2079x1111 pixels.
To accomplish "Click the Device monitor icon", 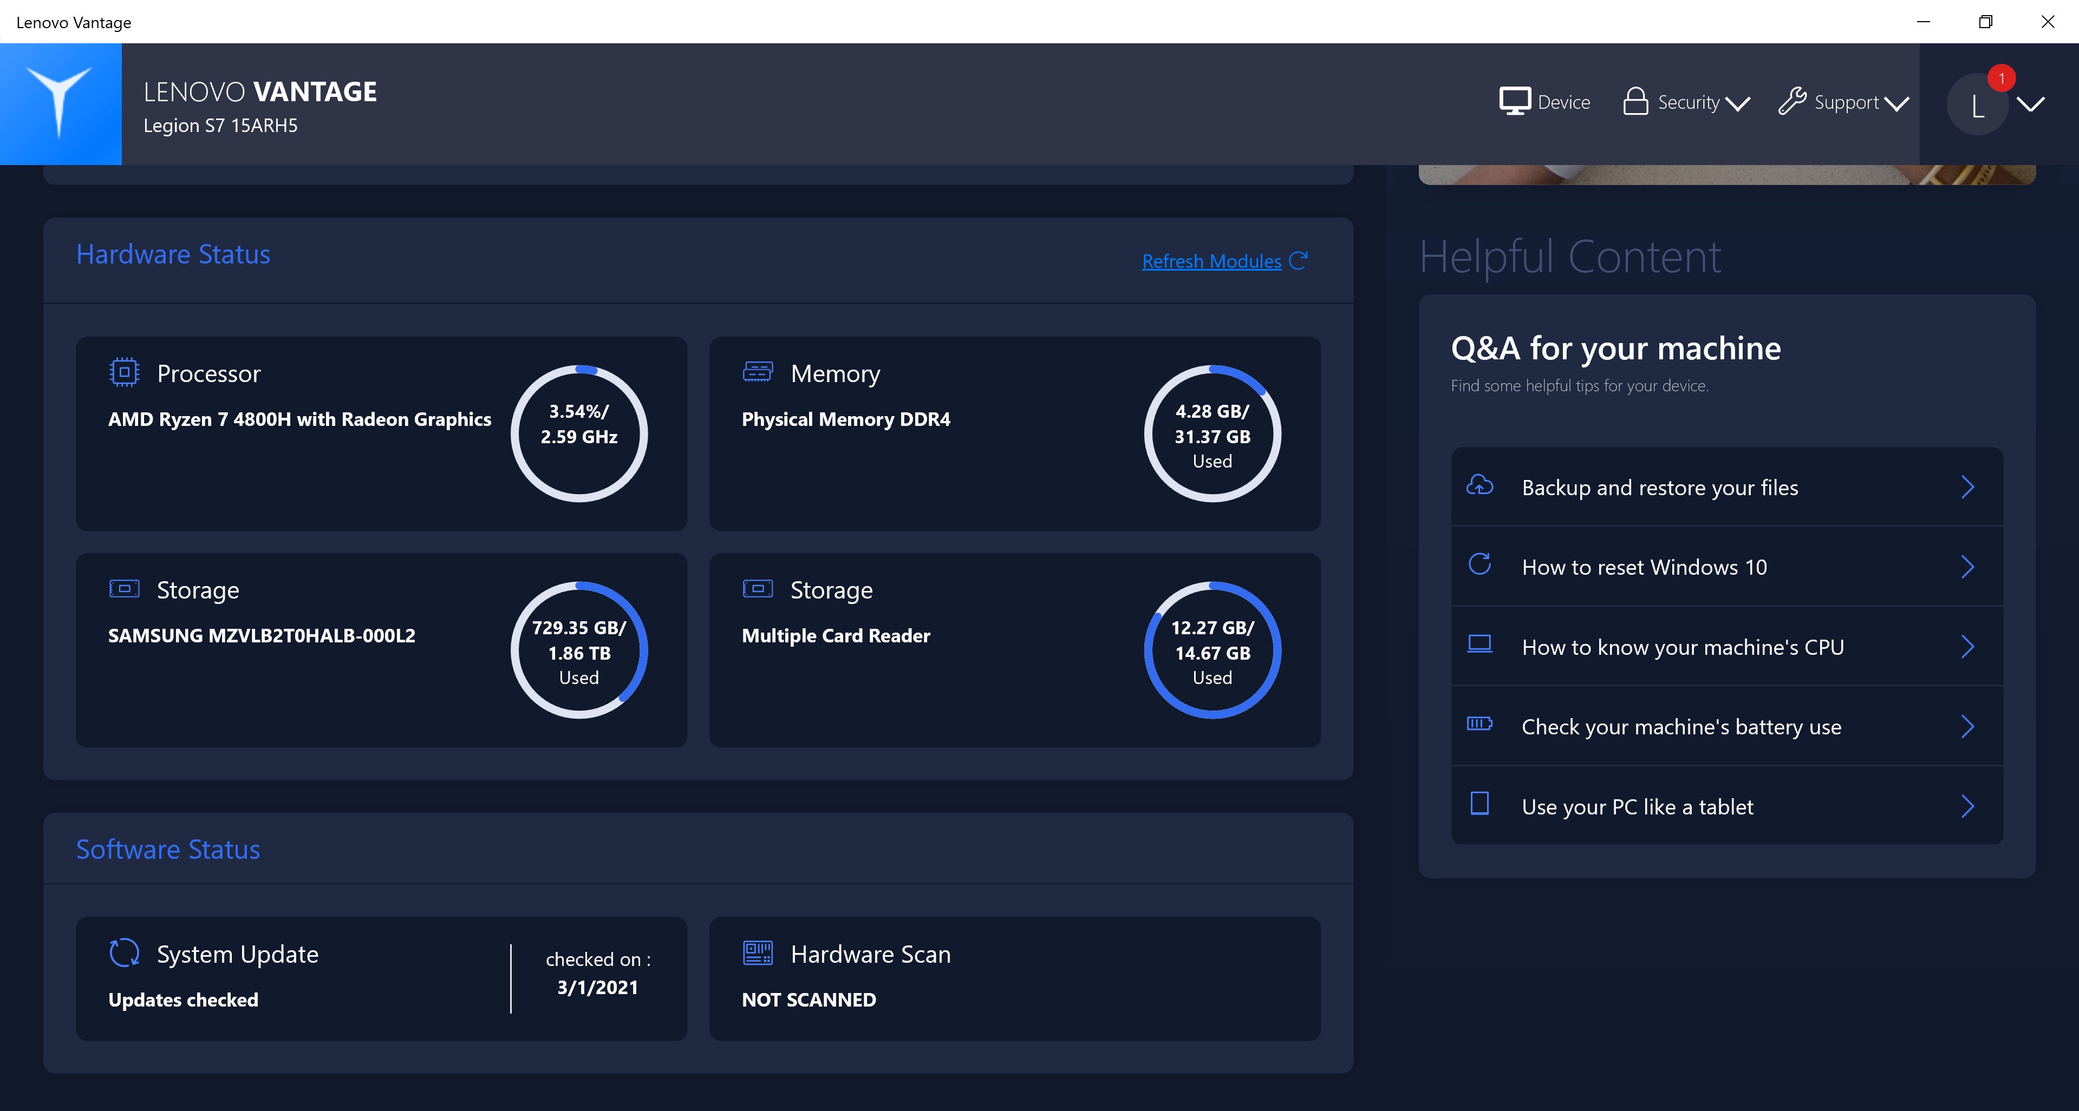I will pyautogui.click(x=1515, y=102).
